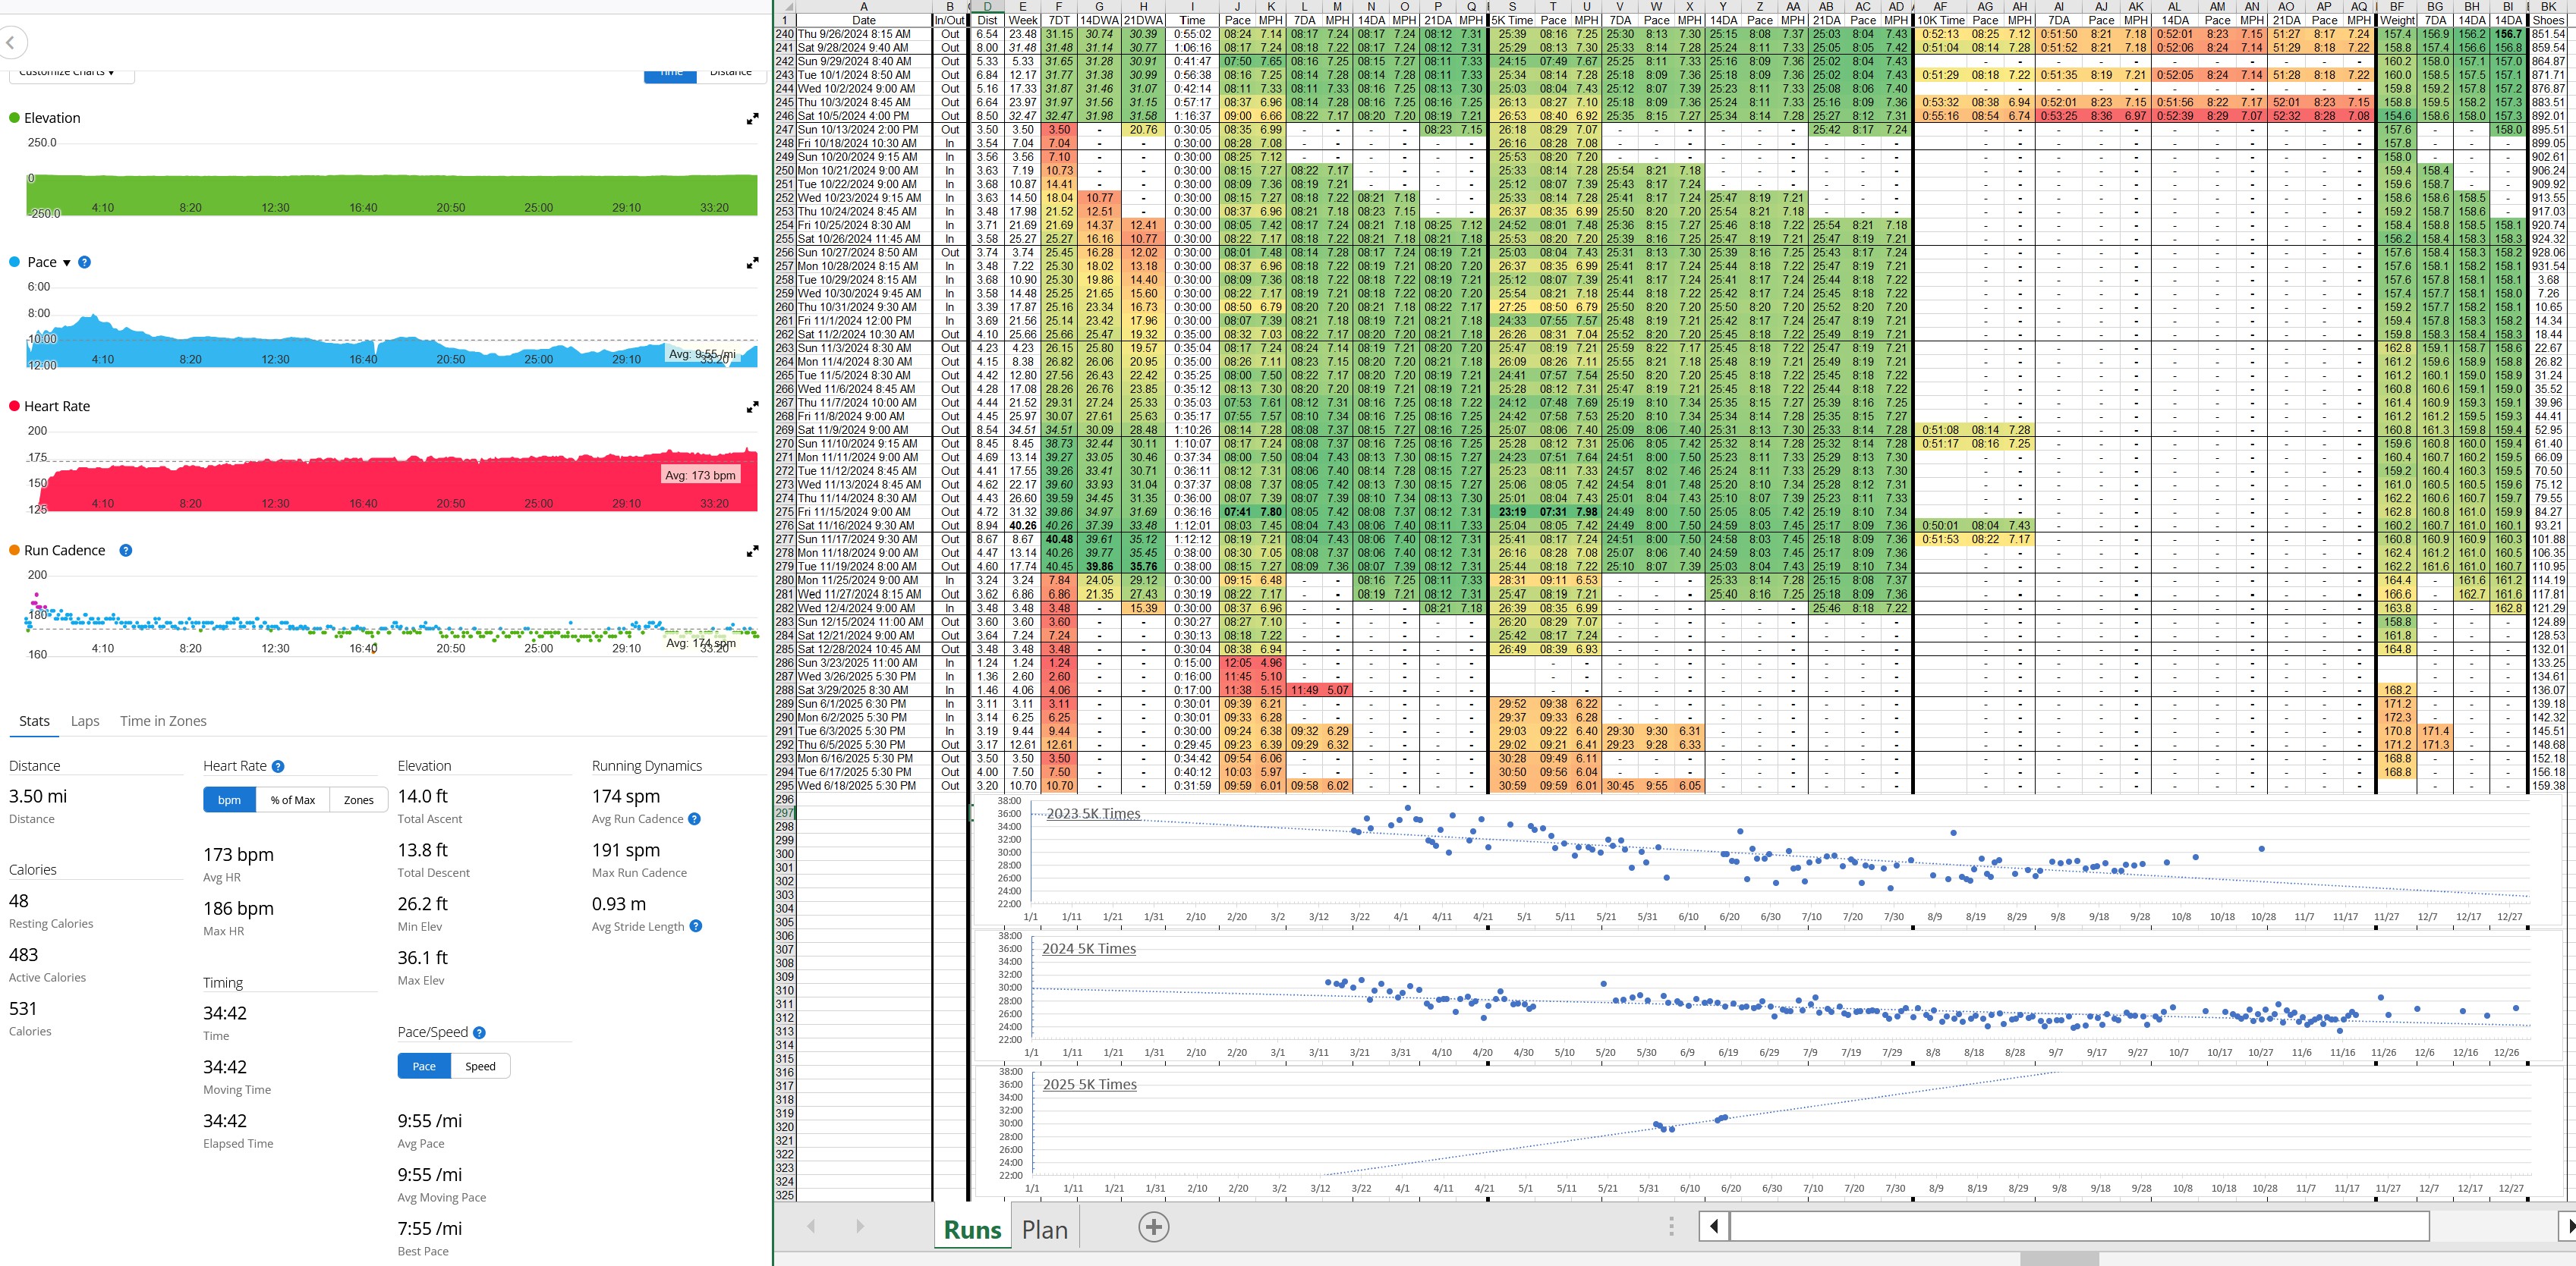The height and width of the screenshot is (1266, 2576).
Task: Click the 3.50 mi distance value
Action: point(38,796)
